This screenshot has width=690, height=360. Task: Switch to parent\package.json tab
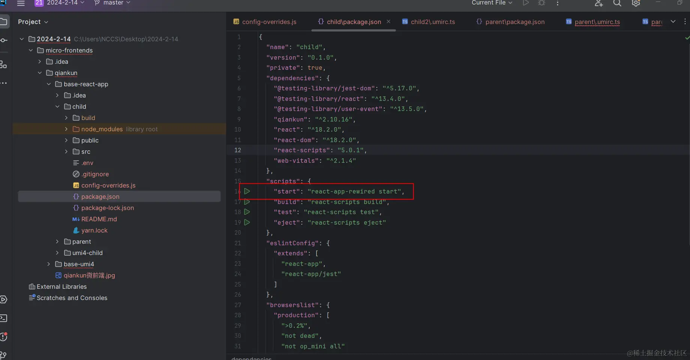[x=514, y=22]
